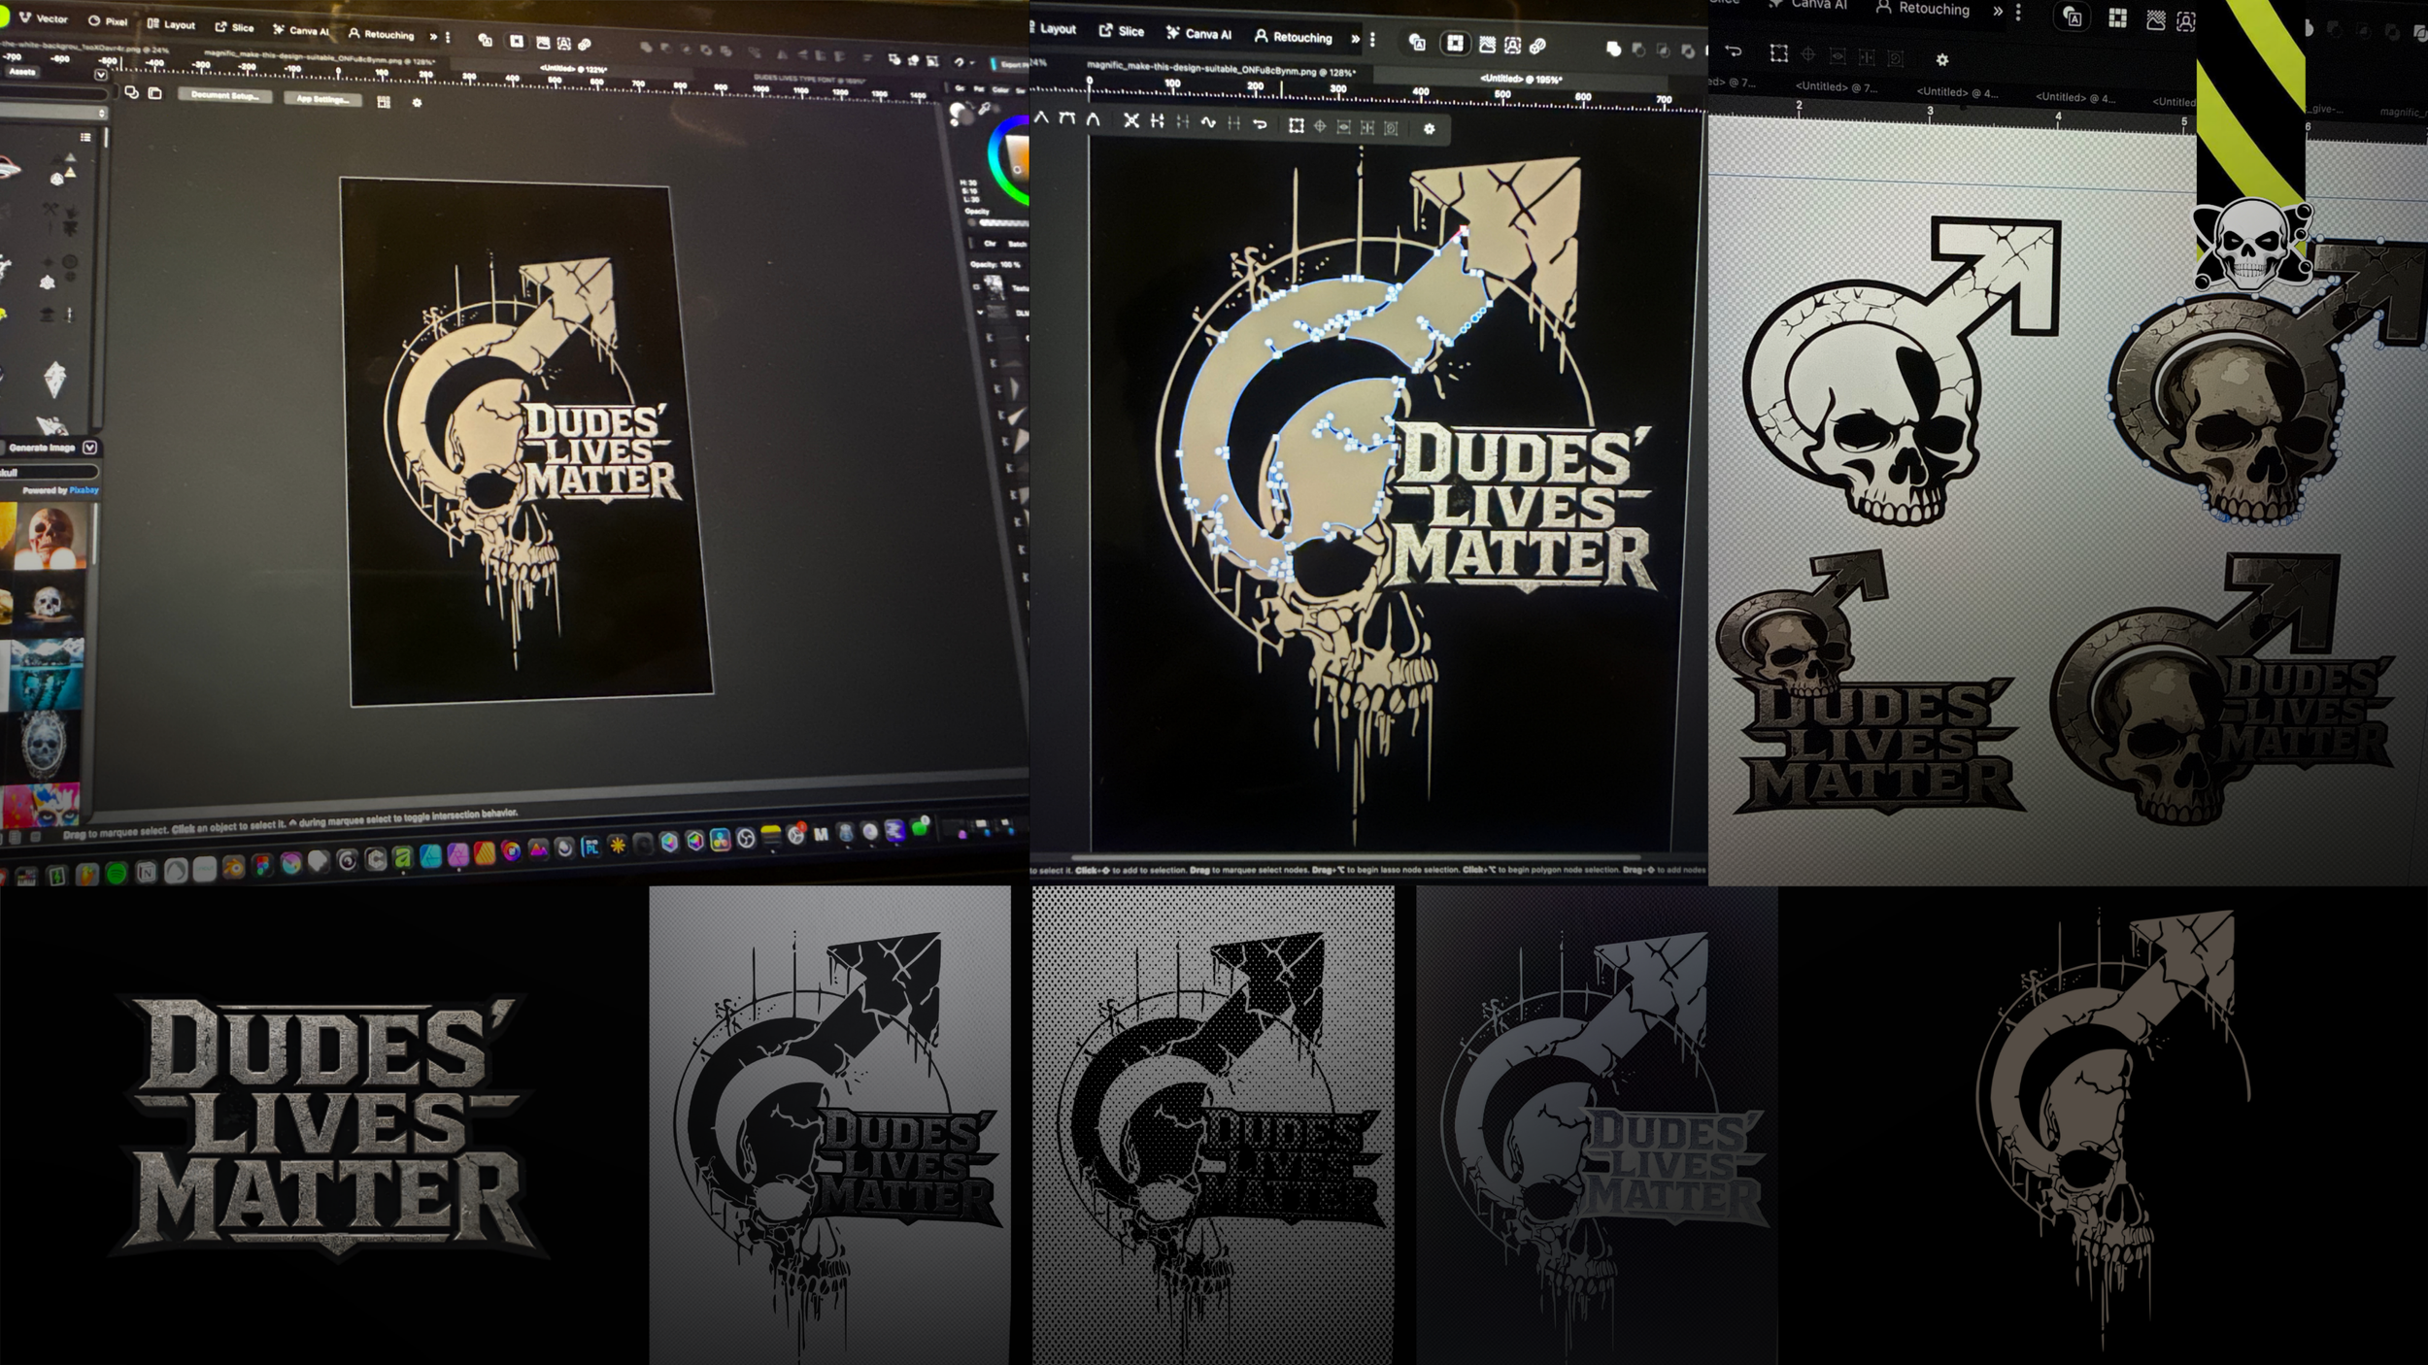Viewport: 2428px width, 1365px height.
Task: Select Retouching studio in right photo
Action: [x=1923, y=9]
